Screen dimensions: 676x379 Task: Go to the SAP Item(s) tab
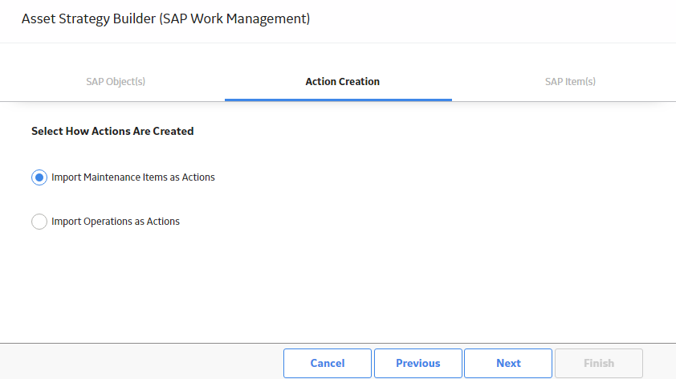[570, 81]
